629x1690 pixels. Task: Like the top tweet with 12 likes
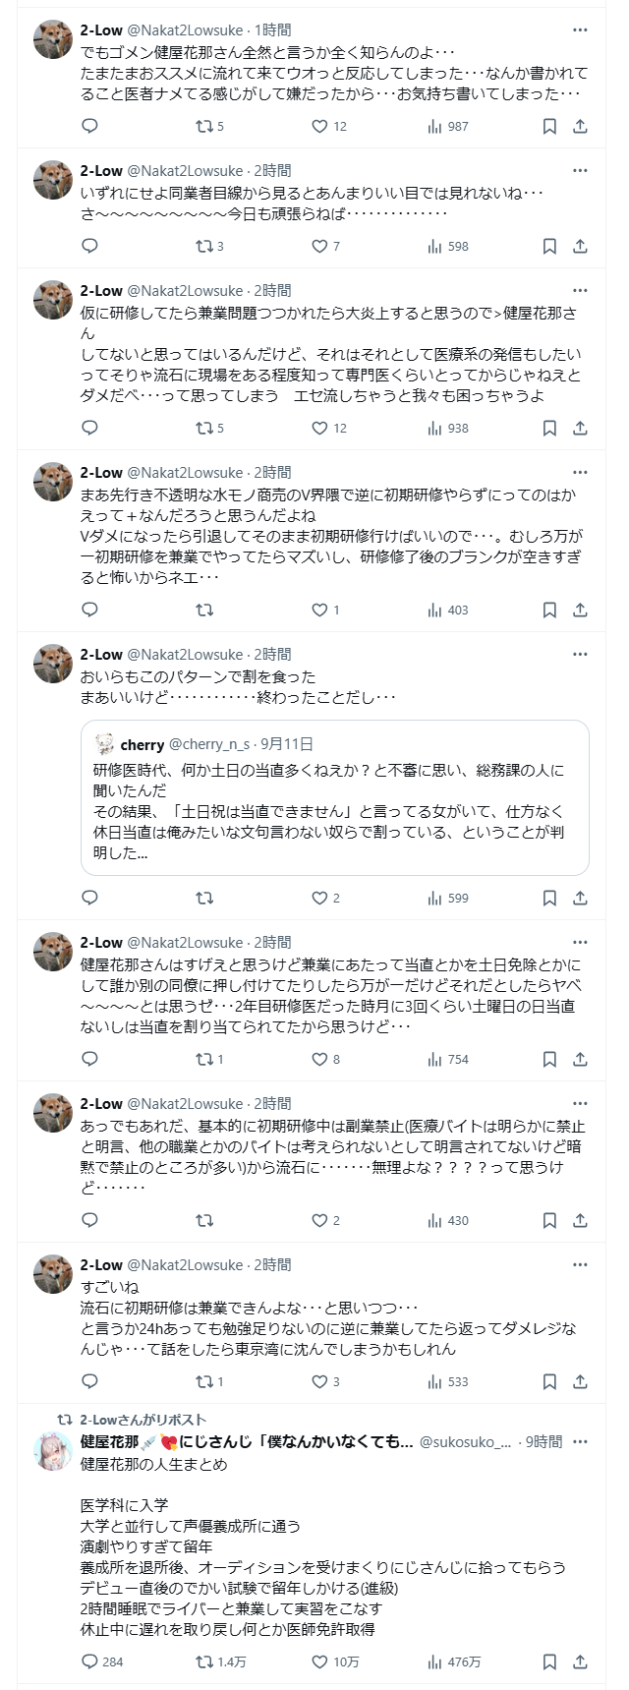(319, 126)
